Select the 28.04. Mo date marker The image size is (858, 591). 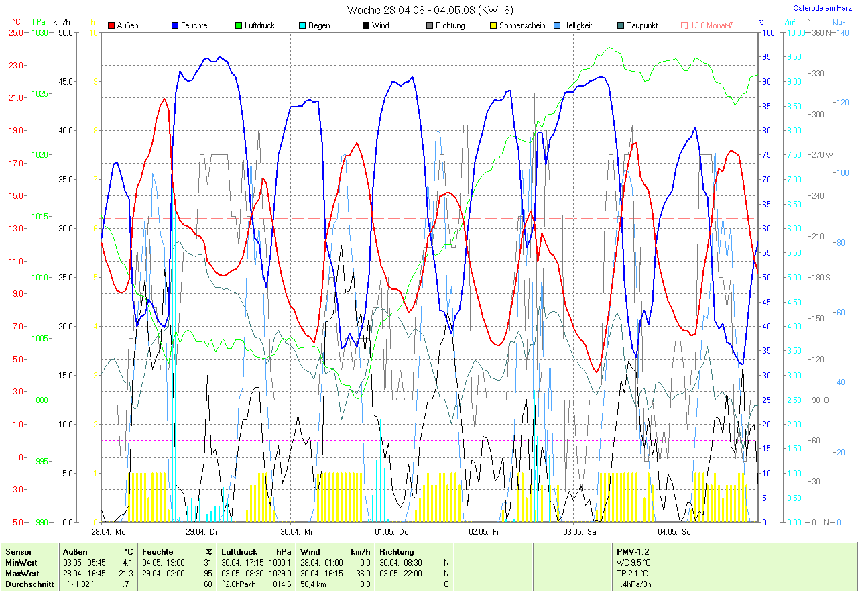(x=109, y=531)
